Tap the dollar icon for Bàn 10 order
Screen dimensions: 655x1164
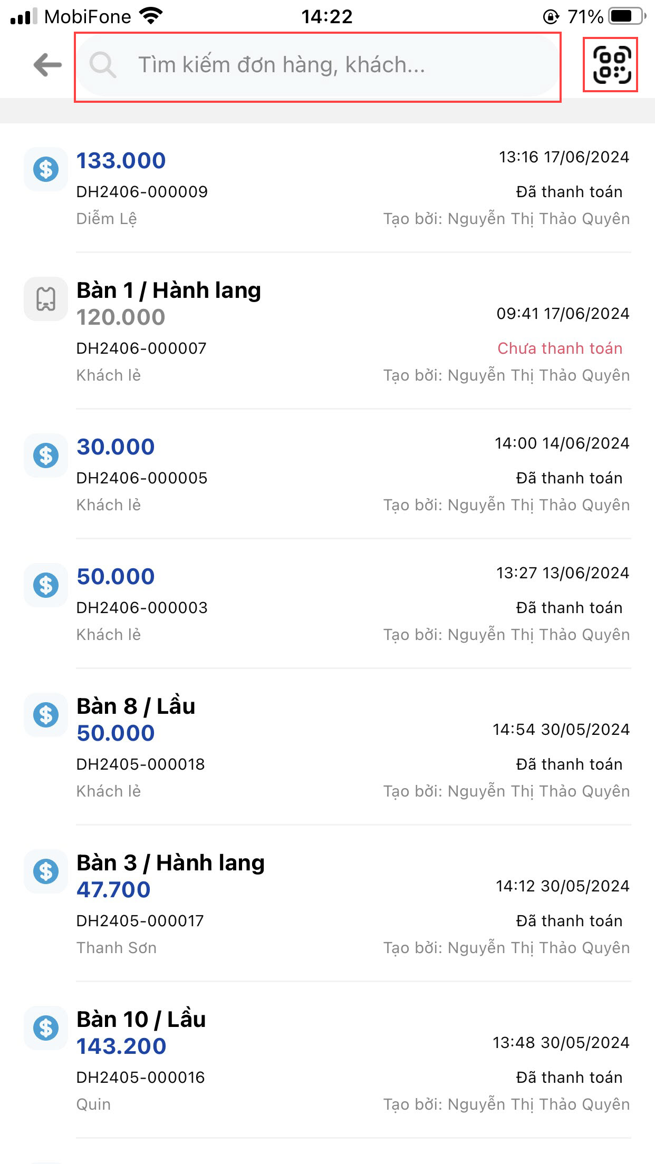[x=46, y=1028]
